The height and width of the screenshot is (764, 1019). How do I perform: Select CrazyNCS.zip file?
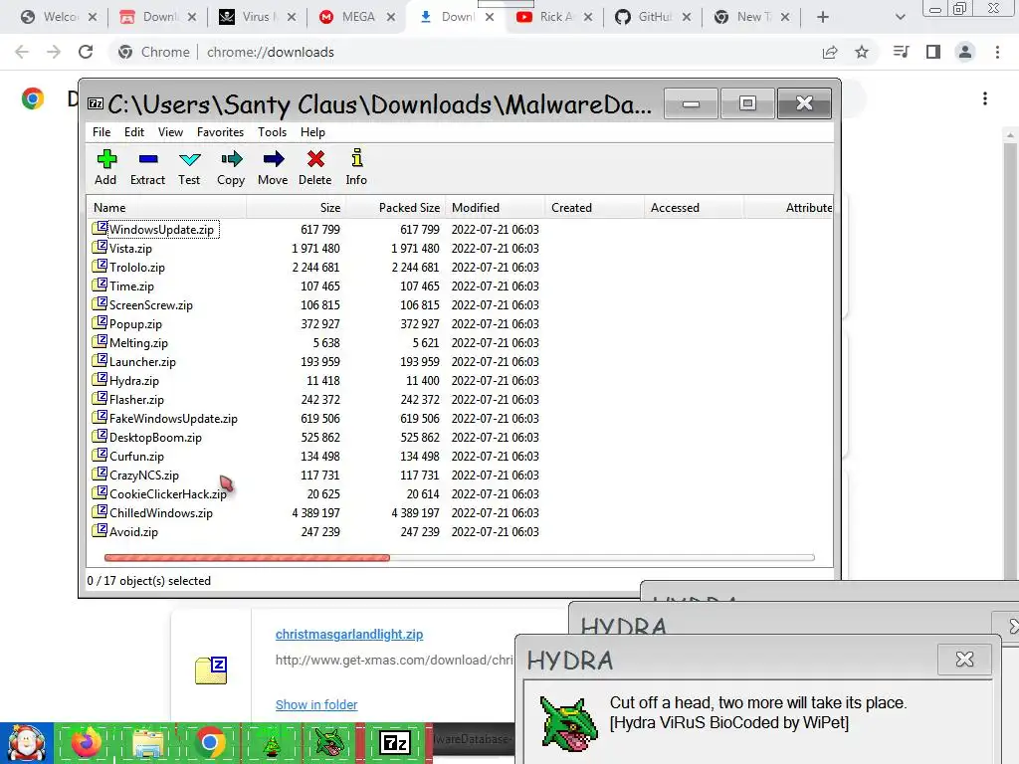(x=143, y=475)
